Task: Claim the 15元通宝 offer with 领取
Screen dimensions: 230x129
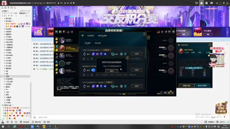Action: (x=208, y=34)
